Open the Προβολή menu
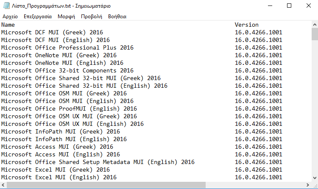The image size is (318, 189). pyautogui.click(x=92, y=17)
